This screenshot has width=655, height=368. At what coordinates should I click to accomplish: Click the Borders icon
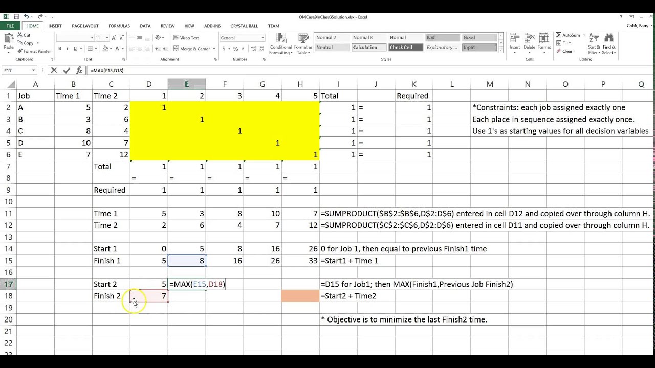coord(89,49)
